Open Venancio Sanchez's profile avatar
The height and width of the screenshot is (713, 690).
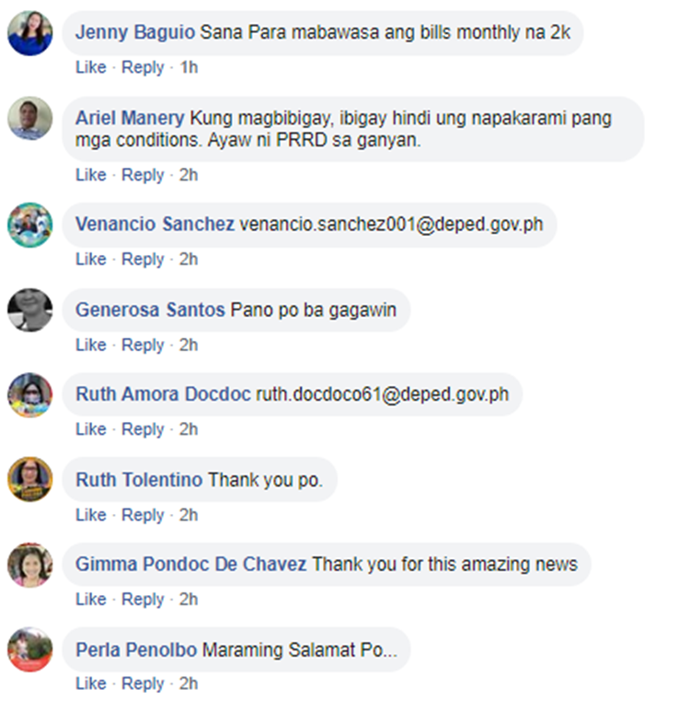point(30,225)
